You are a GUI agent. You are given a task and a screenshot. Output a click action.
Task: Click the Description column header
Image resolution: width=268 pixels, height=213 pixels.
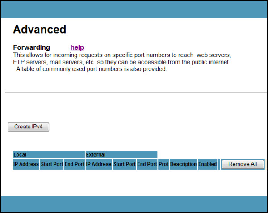tap(183, 164)
